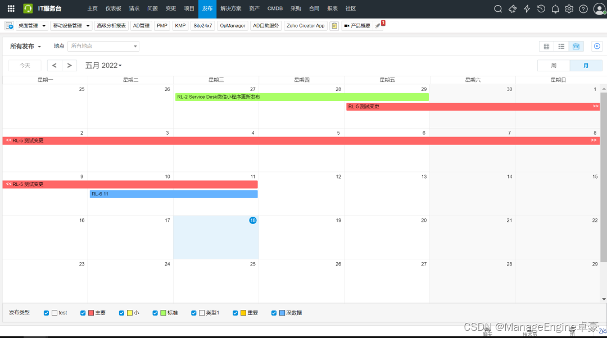Click the 今天 button
This screenshot has width=607, height=338.
(x=25, y=65)
